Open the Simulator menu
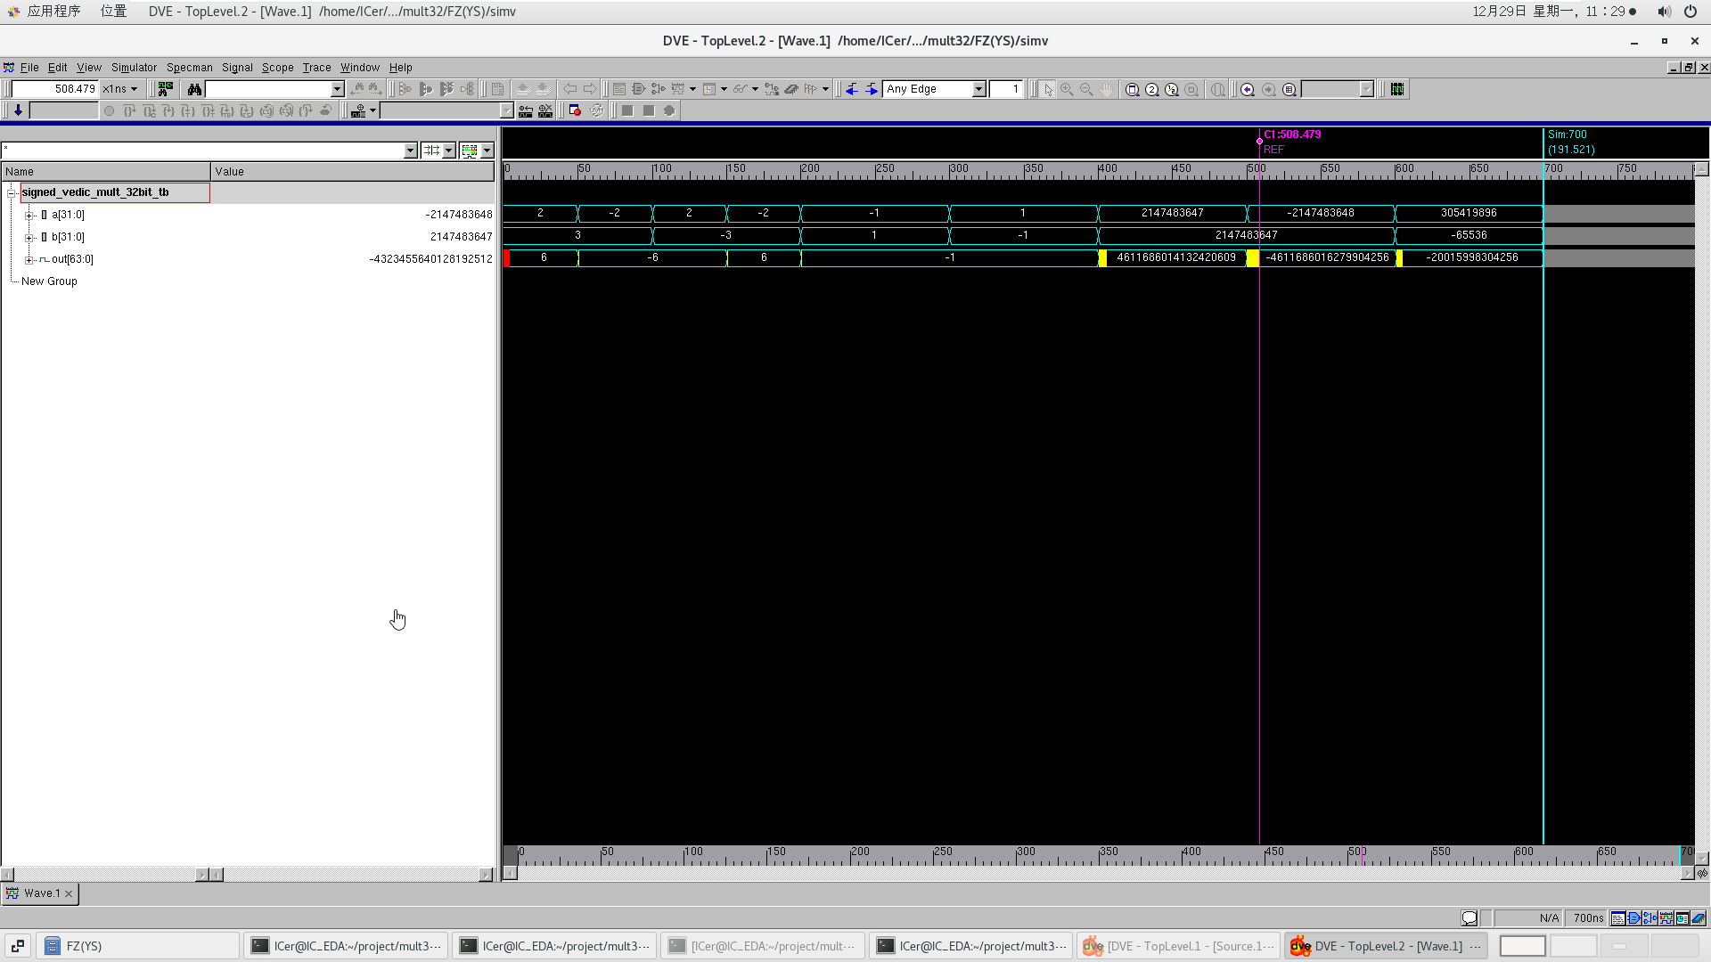Screen dimensions: 1711x962 point(134,67)
